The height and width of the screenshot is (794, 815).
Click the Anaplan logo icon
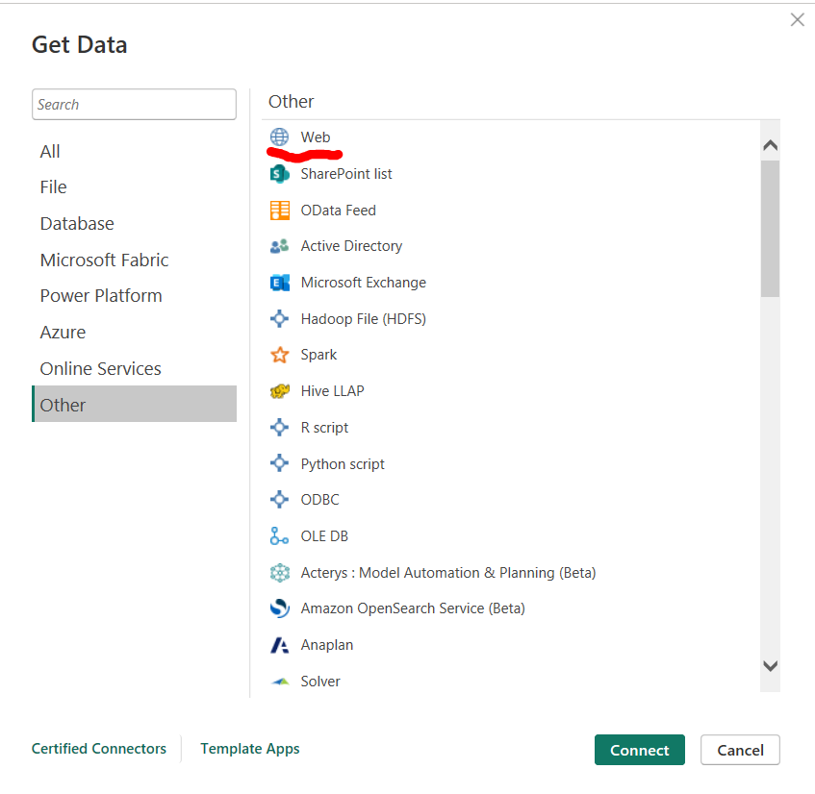tap(279, 645)
